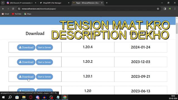Viewport: 178px width, 100px height.
Task: Click the browser forward arrow
Action: point(8,9)
